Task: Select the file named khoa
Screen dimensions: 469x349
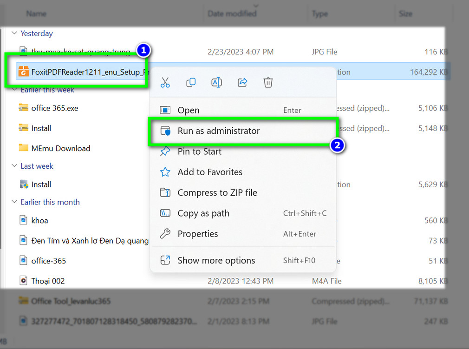Action: click(x=40, y=220)
